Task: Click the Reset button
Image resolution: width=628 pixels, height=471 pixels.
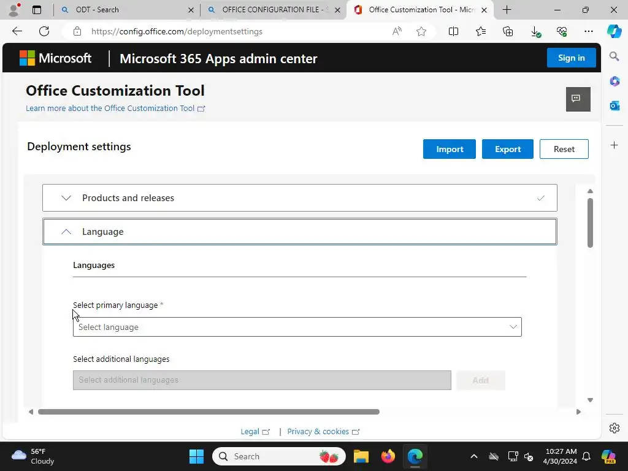Action: [564, 149]
